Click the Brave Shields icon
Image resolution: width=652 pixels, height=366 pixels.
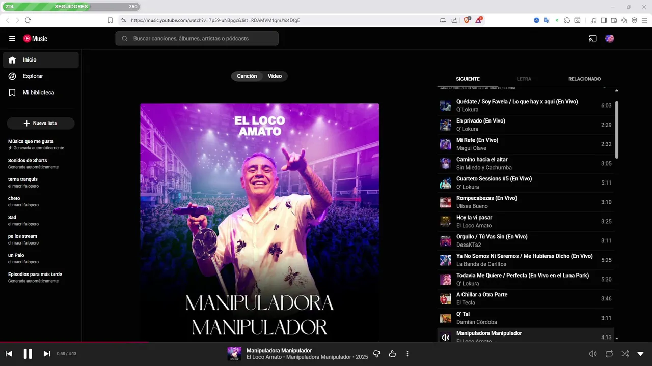[467, 20]
